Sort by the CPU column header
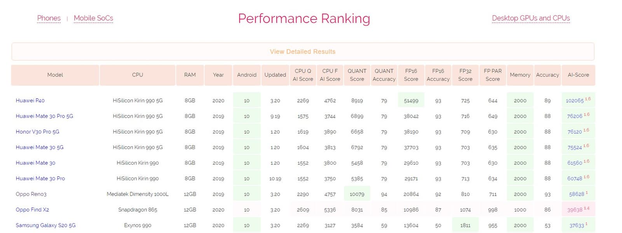 coord(138,75)
